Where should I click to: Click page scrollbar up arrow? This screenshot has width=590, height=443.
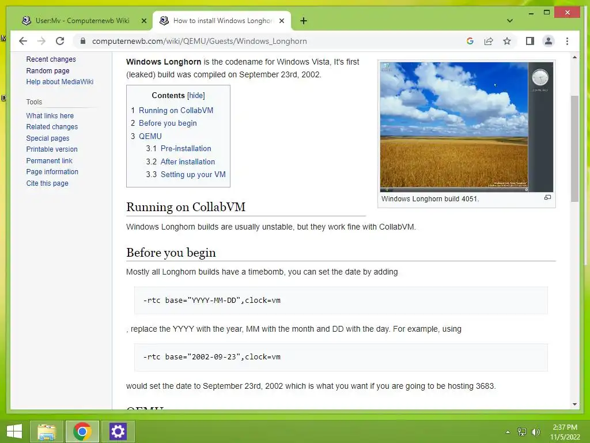[574, 57]
